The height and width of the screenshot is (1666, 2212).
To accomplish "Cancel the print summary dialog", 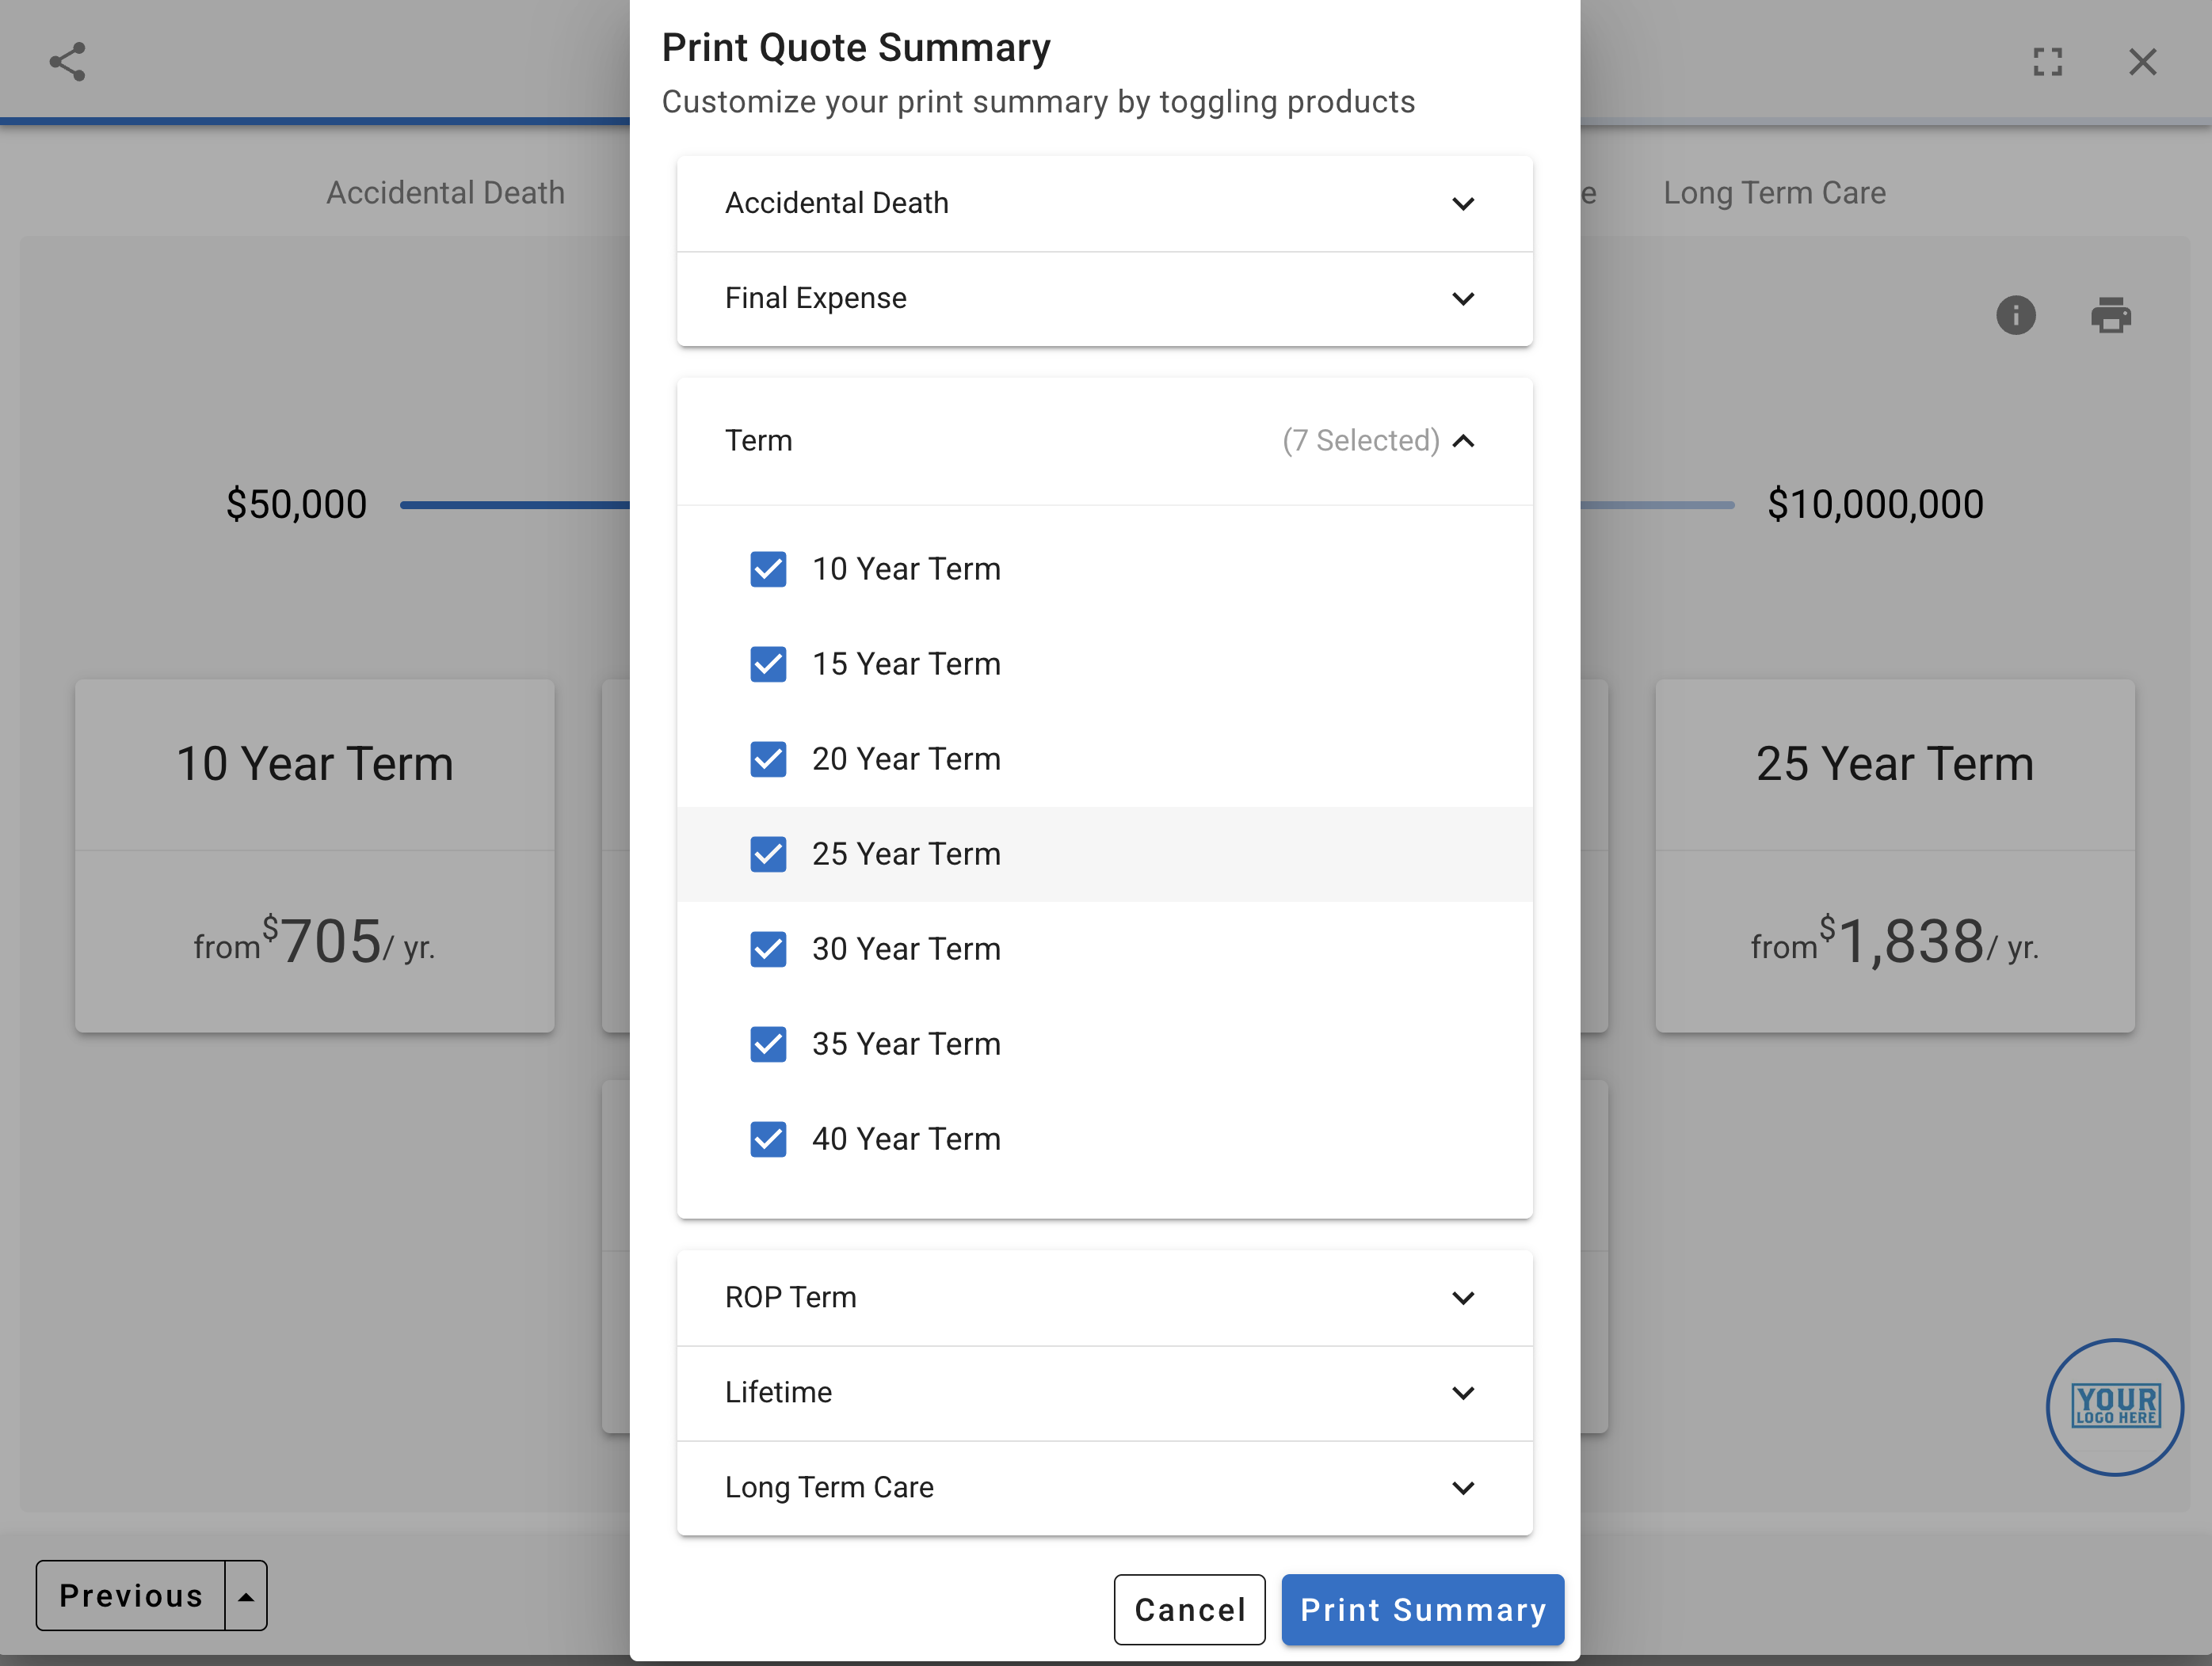I will (1189, 1610).
